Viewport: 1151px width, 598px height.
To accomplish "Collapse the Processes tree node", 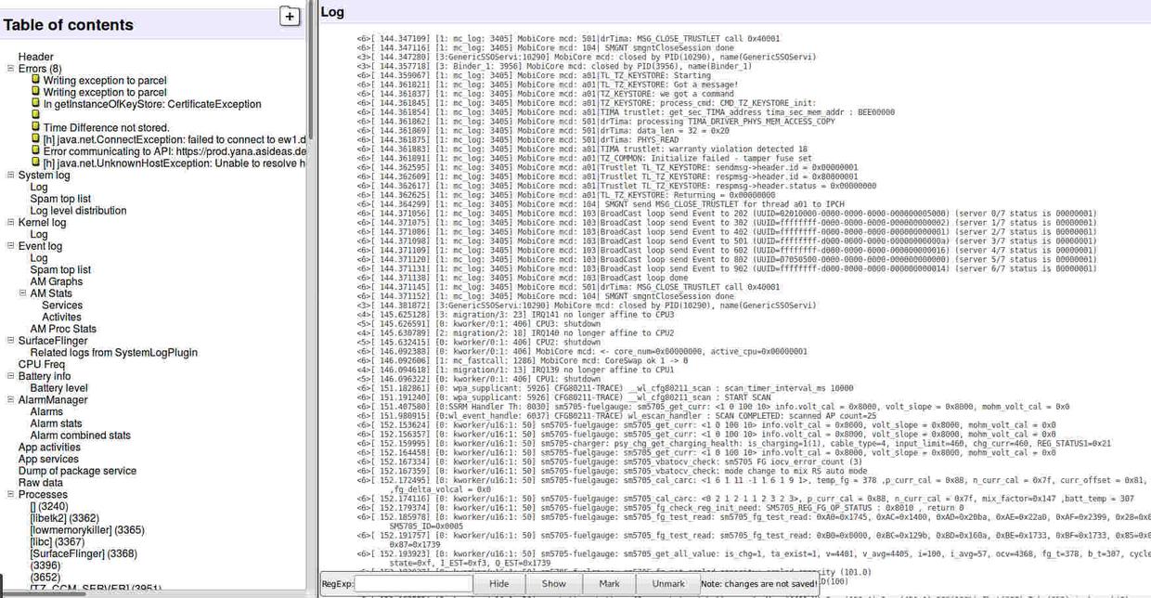I will point(10,495).
